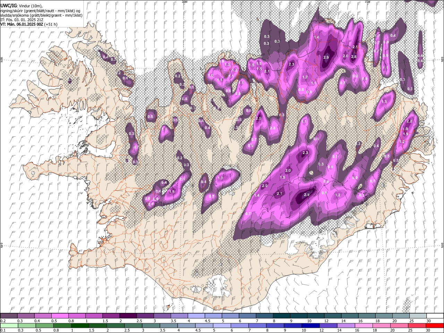The height and width of the screenshot is (333, 444).
Task: Click the grey-teal 16–18 swatch in snow legend row
Action: (x=367, y=316)
